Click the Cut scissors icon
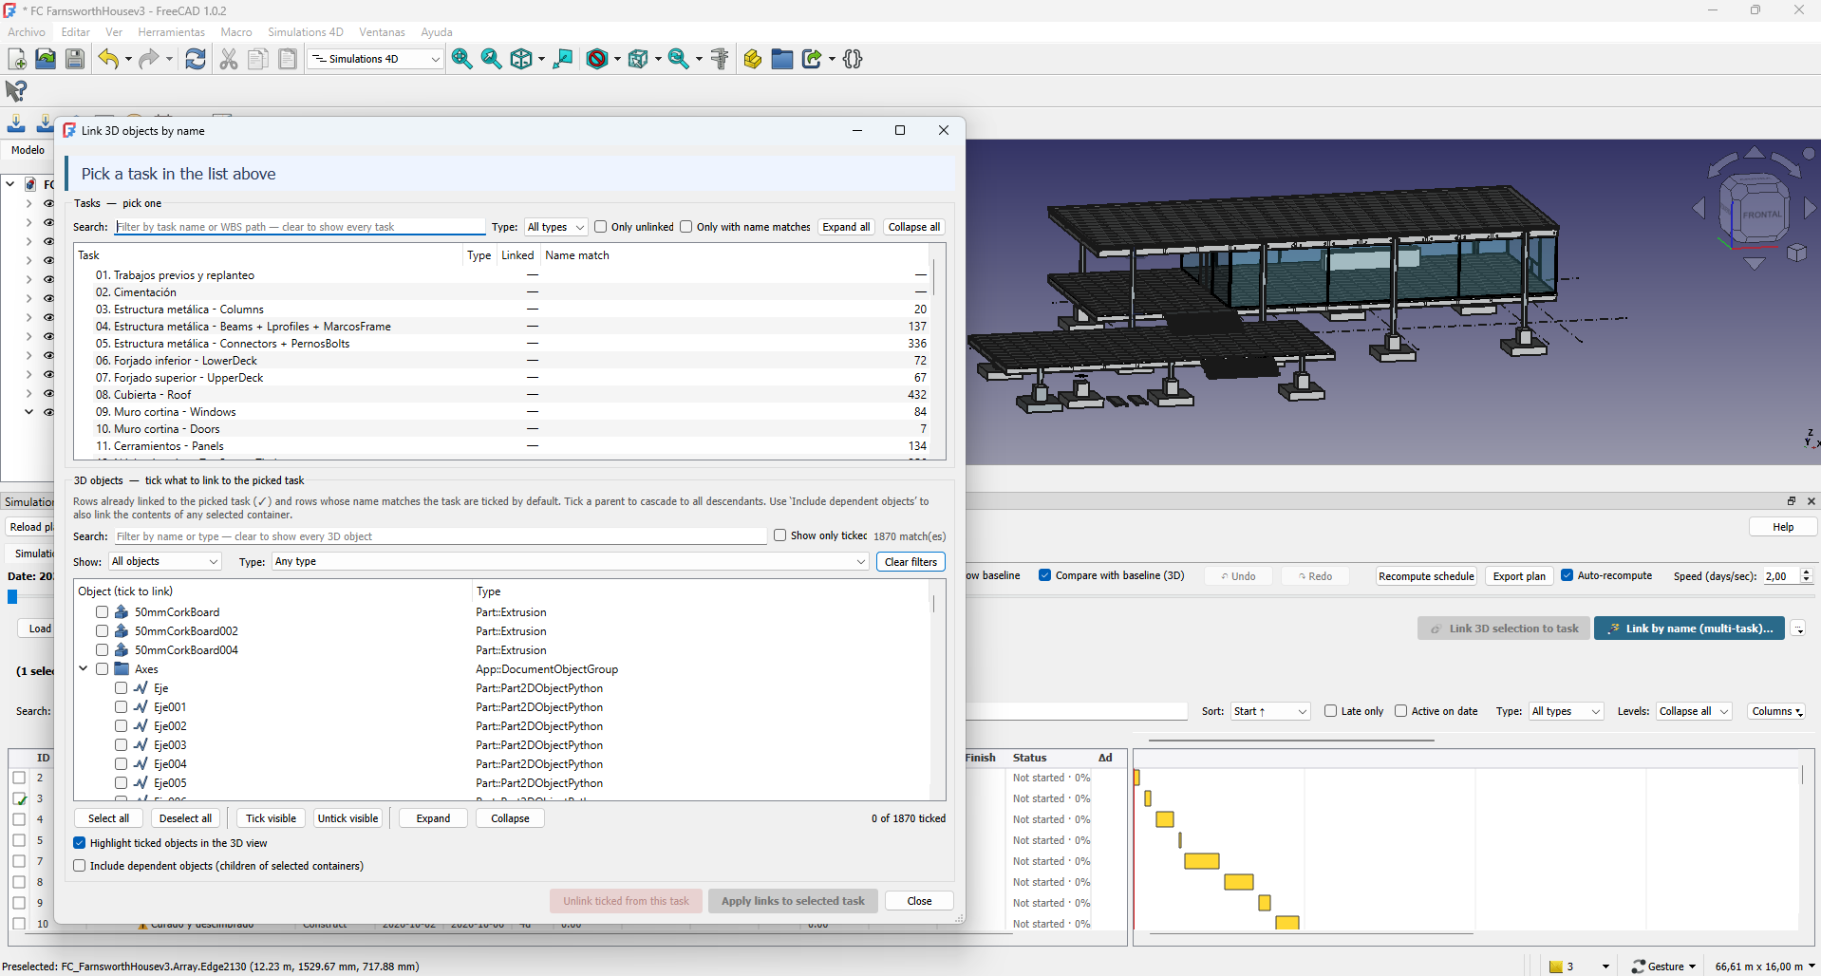Image resolution: width=1821 pixels, height=976 pixels. pyautogui.click(x=229, y=59)
